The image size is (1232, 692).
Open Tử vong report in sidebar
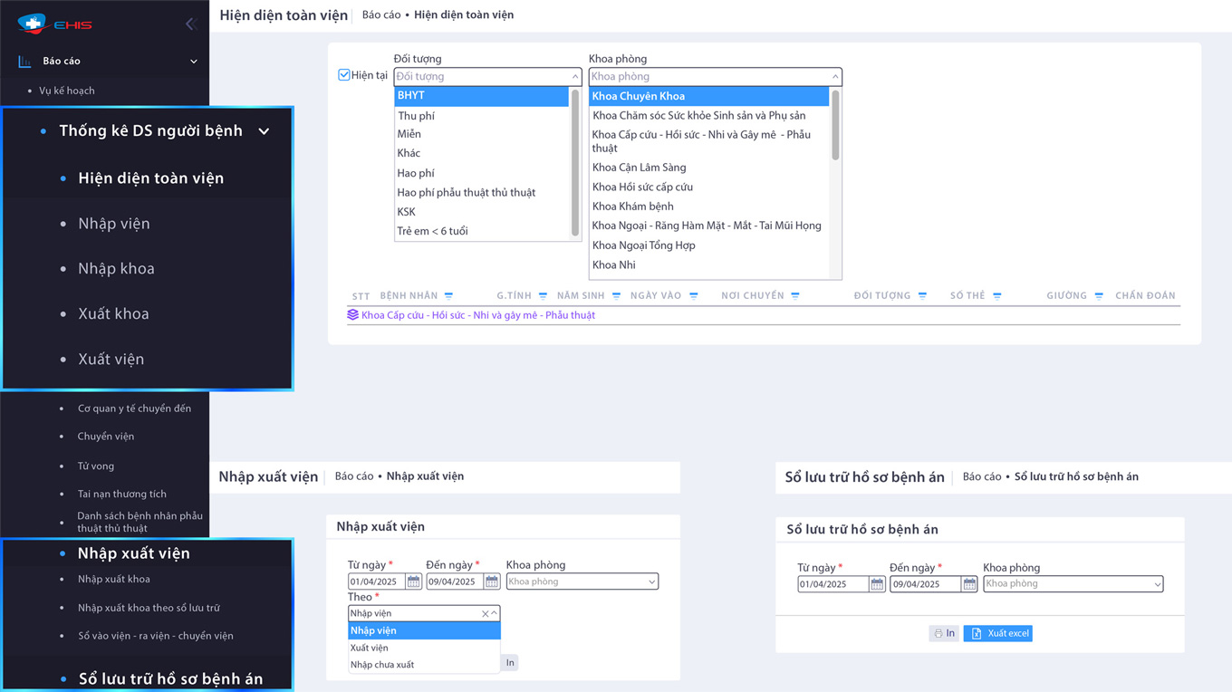[95, 466]
